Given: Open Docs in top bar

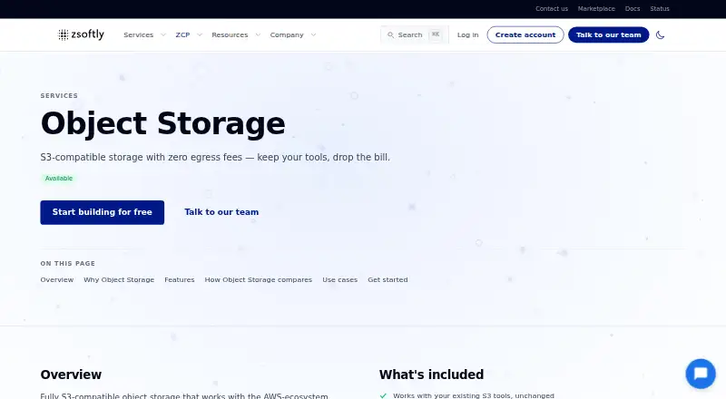Looking at the screenshot, I should pyautogui.click(x=633, y=9).
